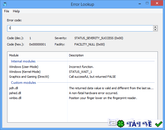Minimize the Error Lookup window
This screenshot has height=130, width=165.
point(140,4)
